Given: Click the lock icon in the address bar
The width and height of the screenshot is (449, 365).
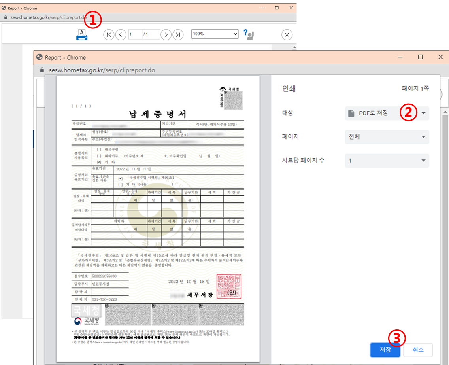Looking at the screenshot, I should pos(42,70).
